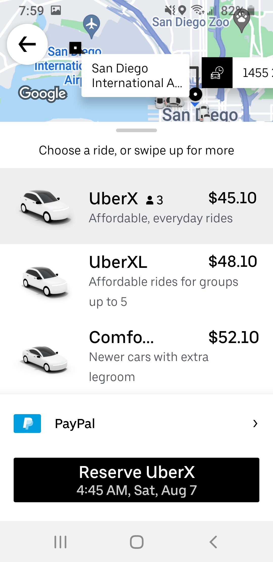The height and width of the screenshot is (562, 273).
Task: Tap the airport pin on map
Action: tap(92, 25)
